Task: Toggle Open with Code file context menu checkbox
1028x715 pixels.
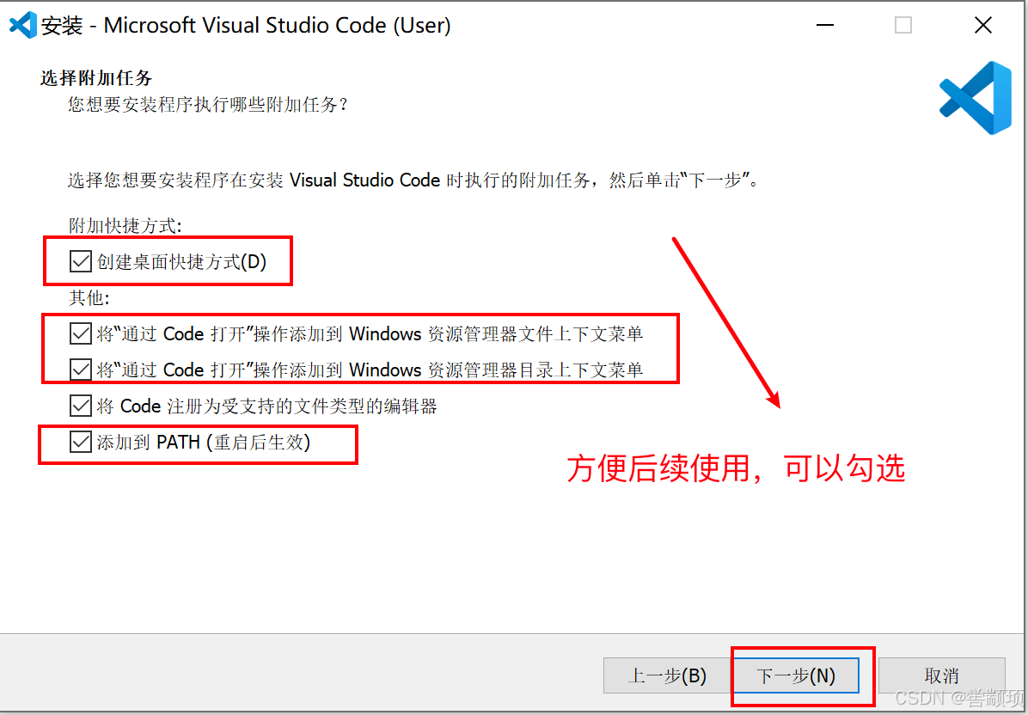Action: point(80,333)
